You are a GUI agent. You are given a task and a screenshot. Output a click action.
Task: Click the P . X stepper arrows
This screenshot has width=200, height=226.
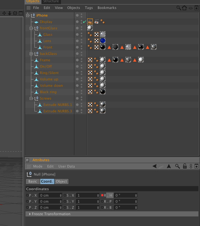[x=61, y=195]
